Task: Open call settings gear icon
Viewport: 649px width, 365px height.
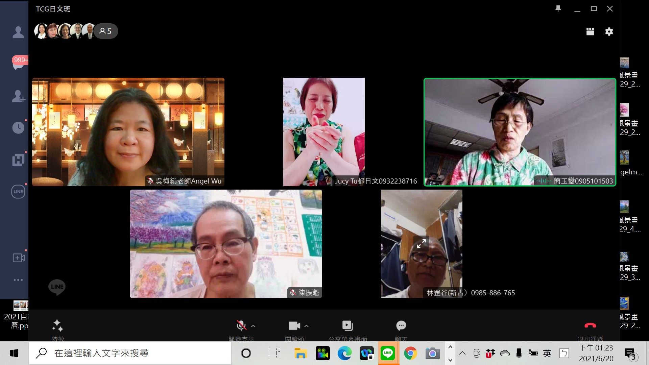Action: (x=609, y=31)
